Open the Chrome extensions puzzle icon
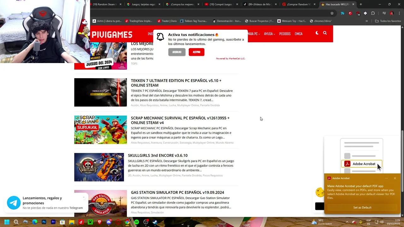 [x=373, y=13]
